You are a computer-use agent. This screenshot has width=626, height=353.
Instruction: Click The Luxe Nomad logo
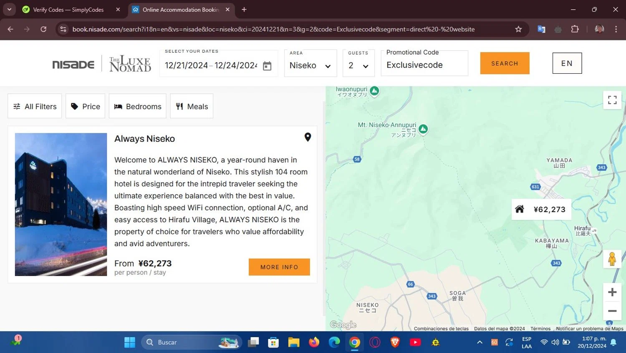(130, 64)
